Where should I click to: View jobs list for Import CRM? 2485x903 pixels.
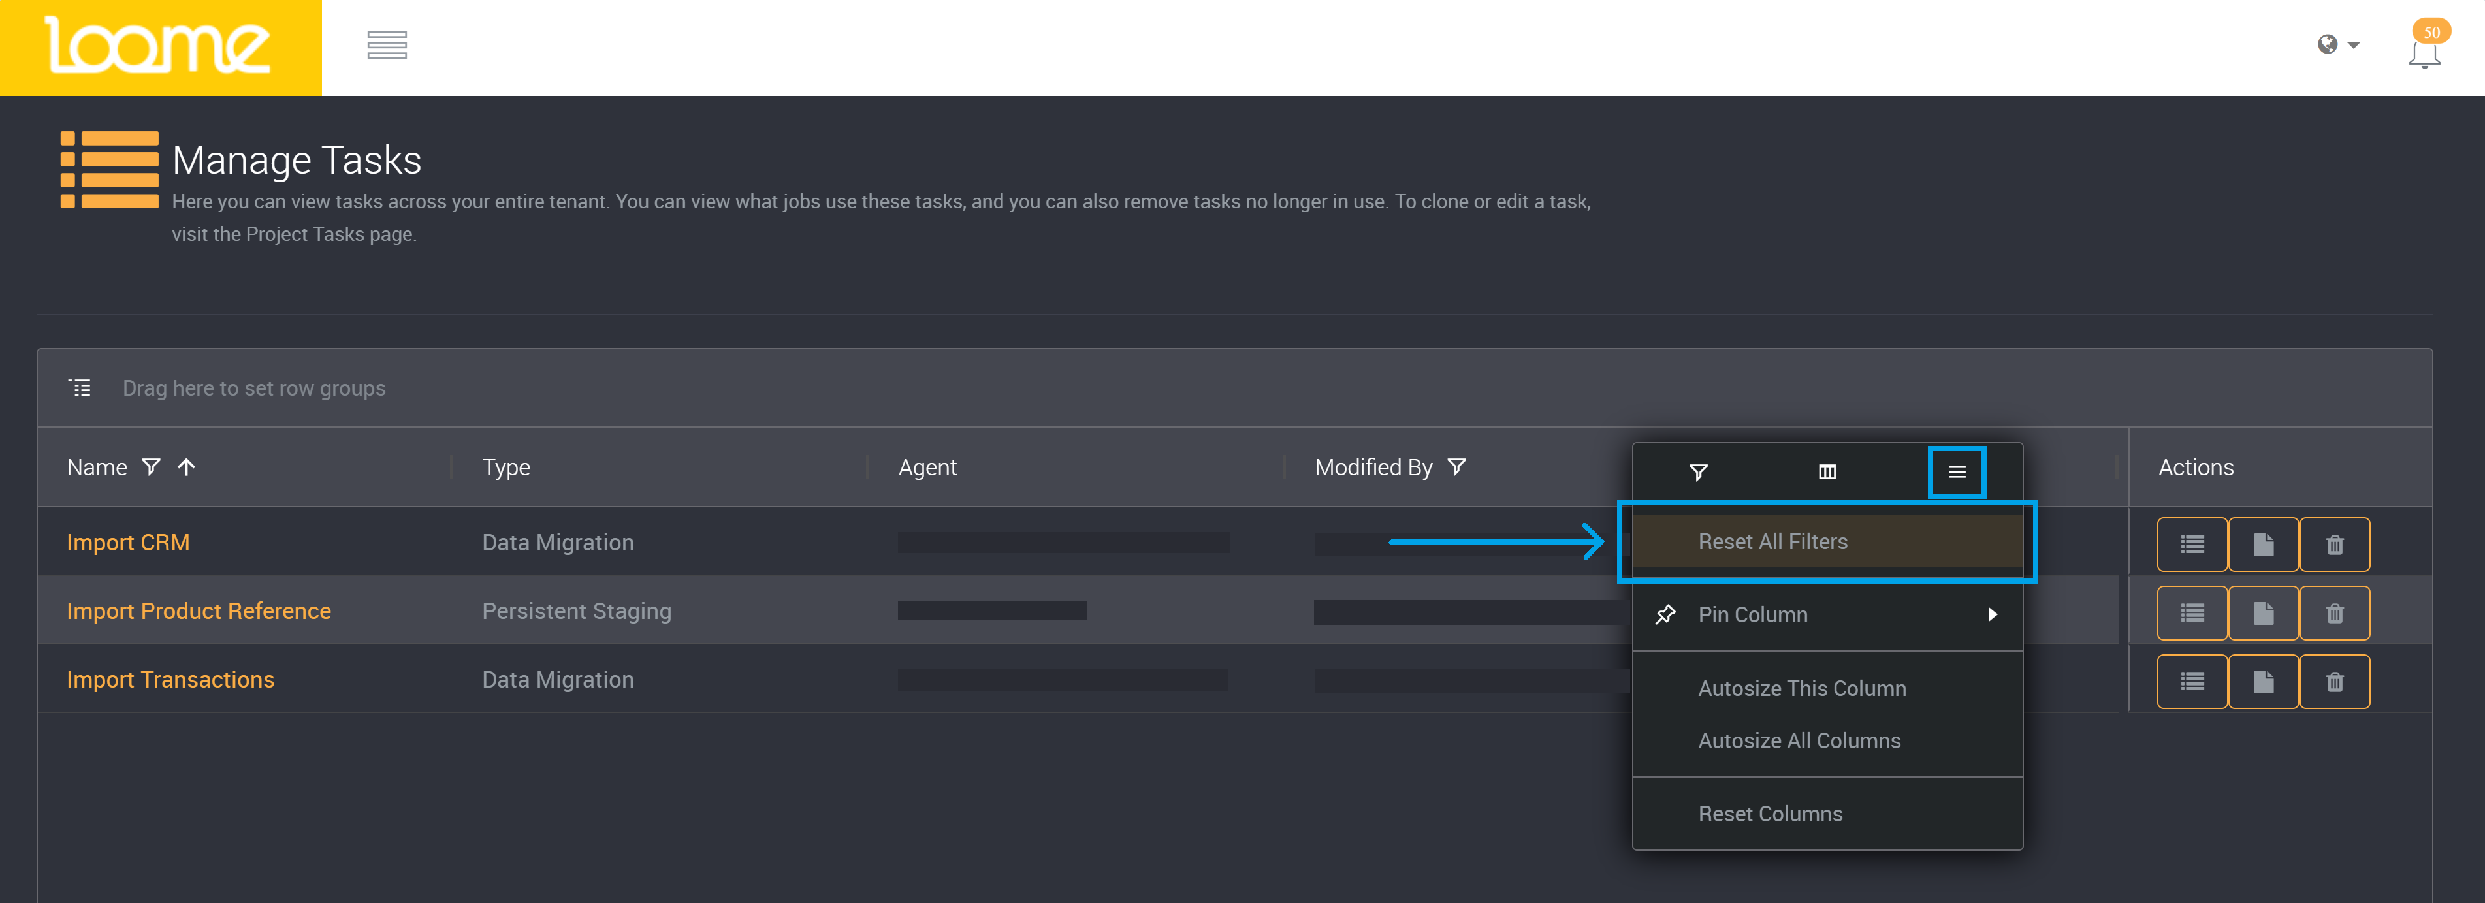pos(2192,545)
